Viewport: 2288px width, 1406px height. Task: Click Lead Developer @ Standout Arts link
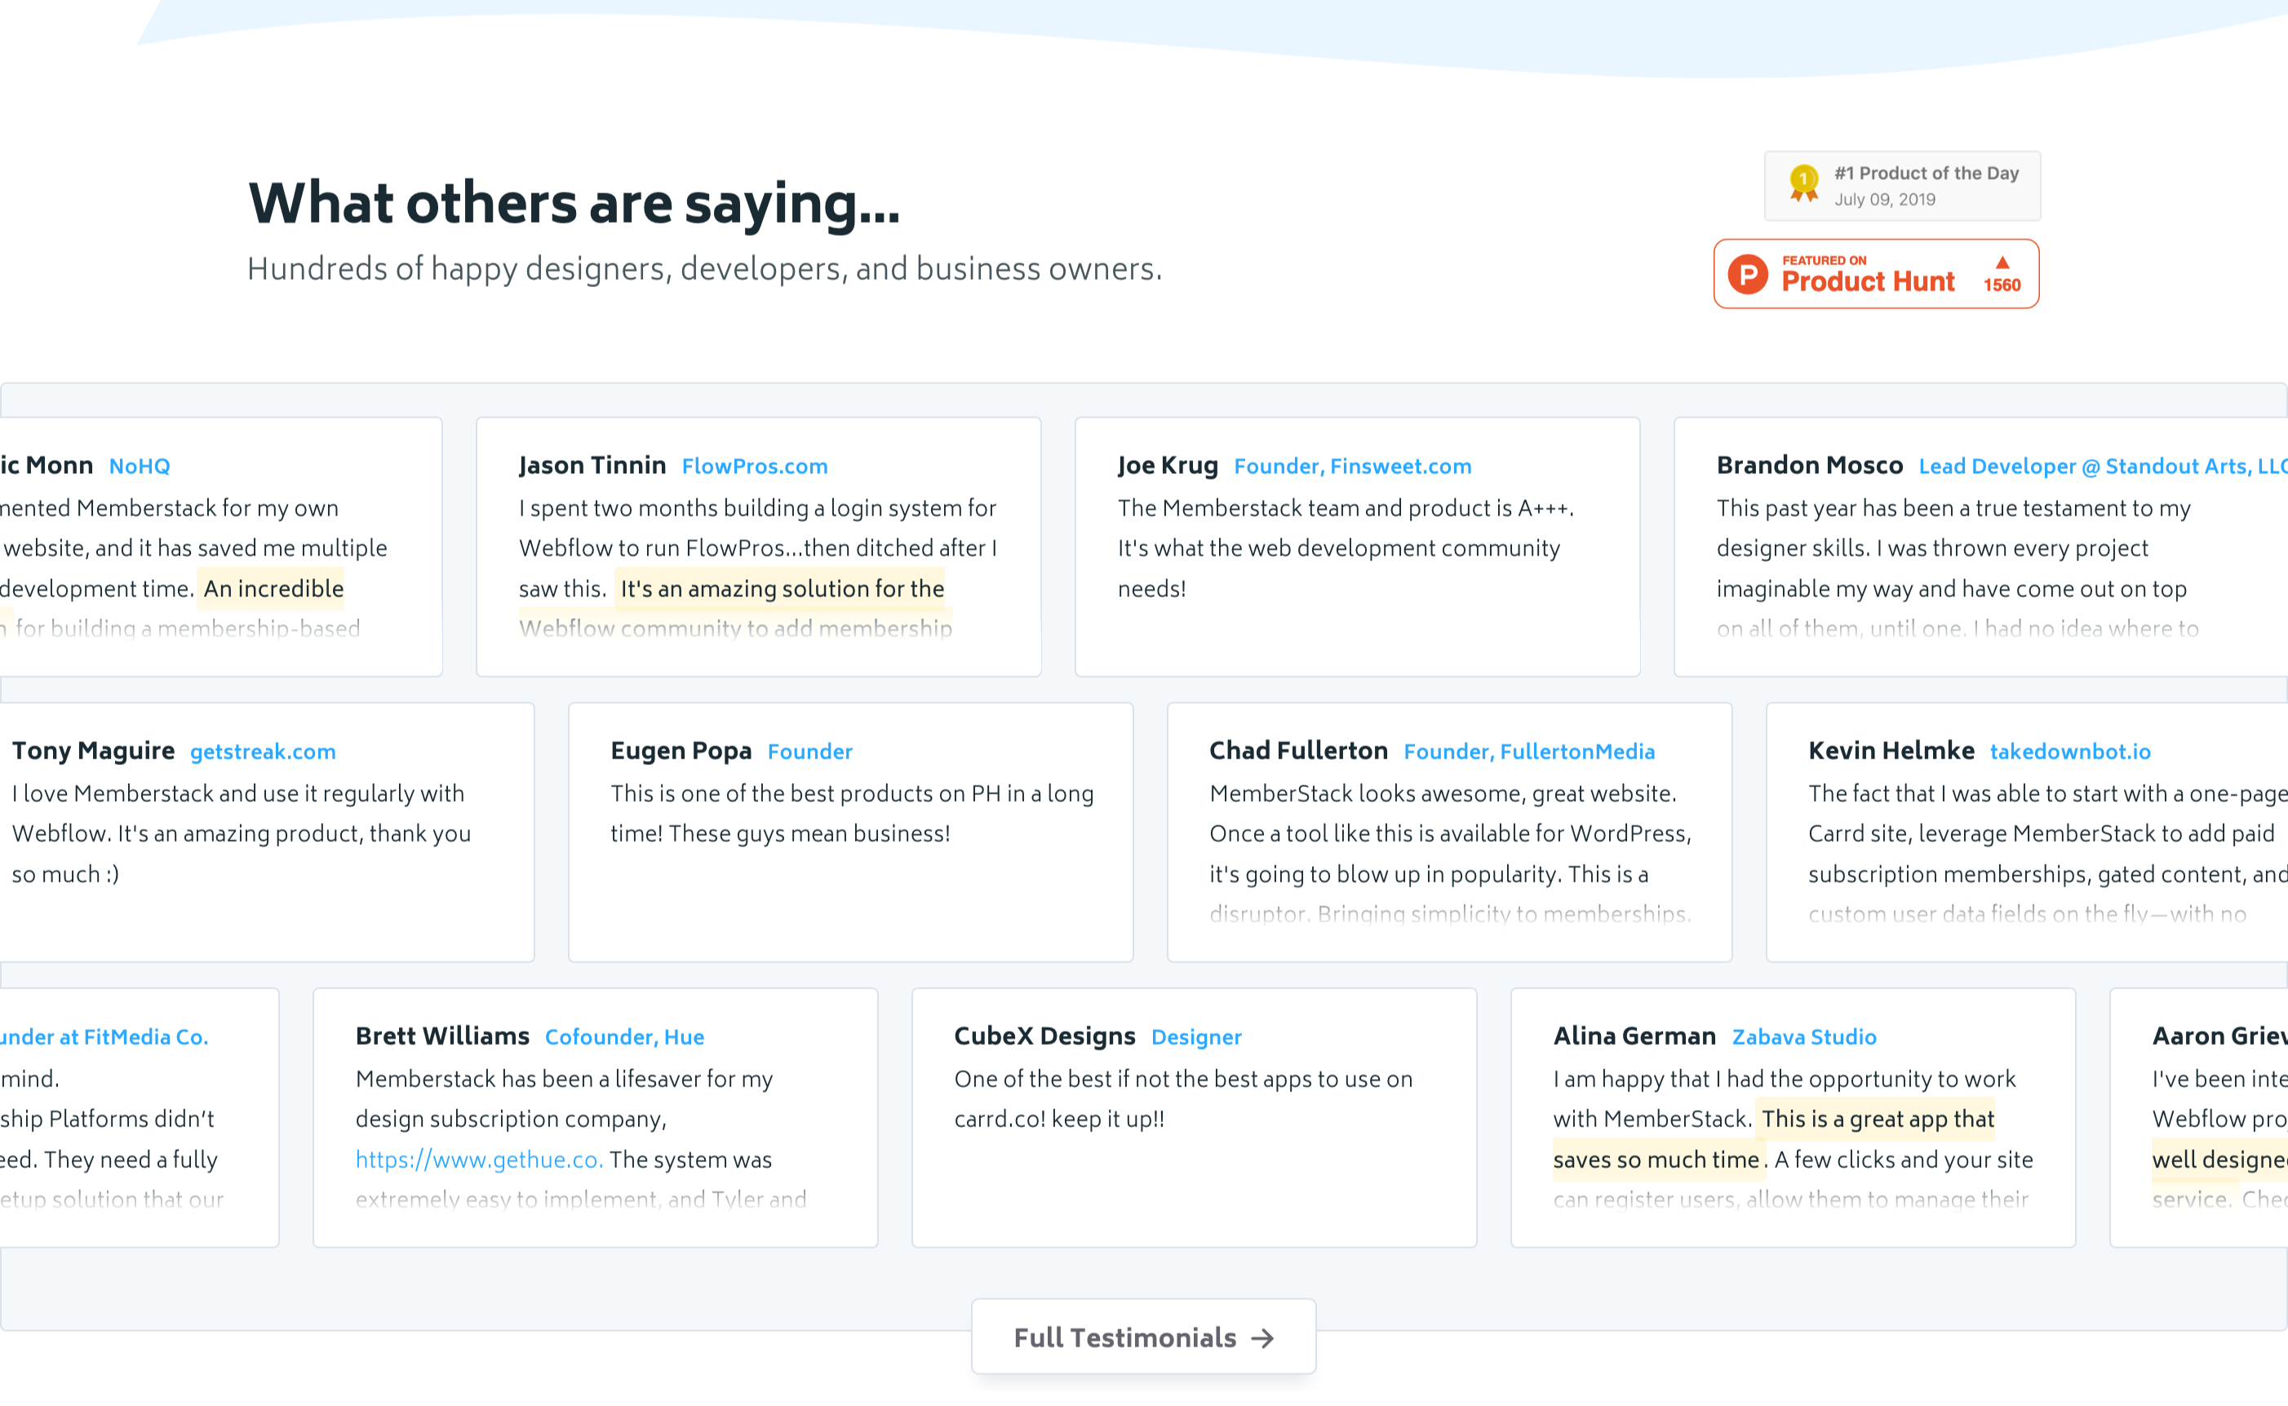[2102, 466]
